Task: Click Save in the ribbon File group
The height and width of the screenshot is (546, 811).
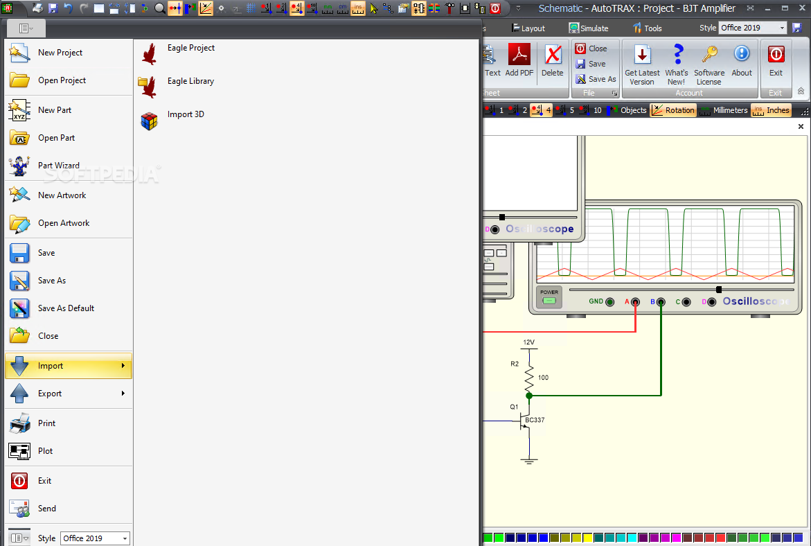Action: click(591, 64)
